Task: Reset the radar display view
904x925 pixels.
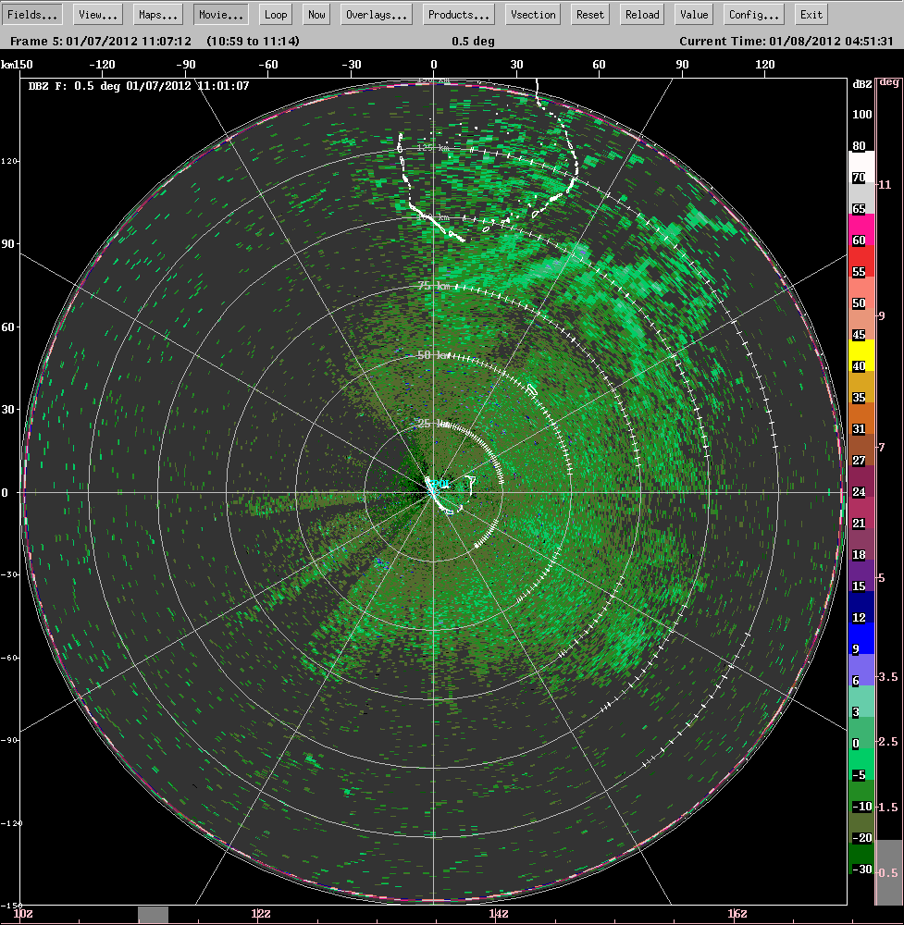Action: 589,14
